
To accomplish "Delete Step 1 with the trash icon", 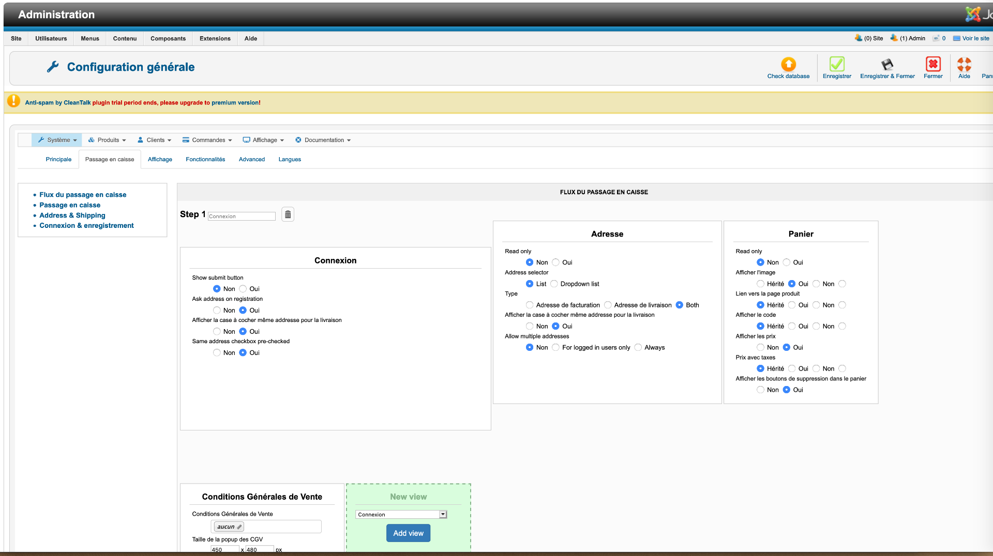I will click(x=288, y=214).
